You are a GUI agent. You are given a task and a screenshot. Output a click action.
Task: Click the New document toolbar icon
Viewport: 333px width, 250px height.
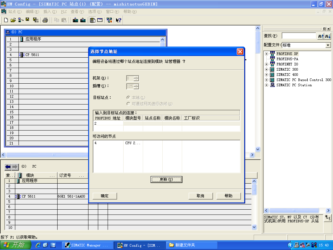pyautogui.click(x=6, y=20)
